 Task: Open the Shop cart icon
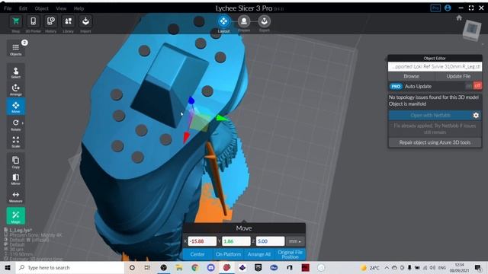(x=16, y=22)
